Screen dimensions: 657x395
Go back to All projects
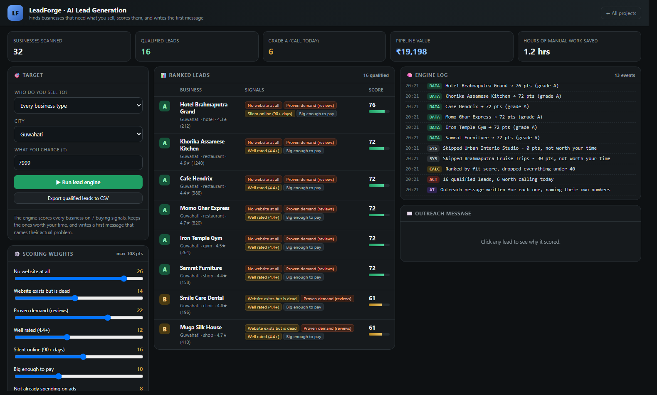621,13
